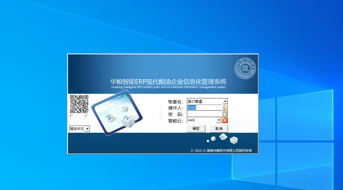Image resolution: width=343 pixels, height=190 pixels.
Task: Click the rightmost cube icon above the copyright line
Action: coord(234,140)
